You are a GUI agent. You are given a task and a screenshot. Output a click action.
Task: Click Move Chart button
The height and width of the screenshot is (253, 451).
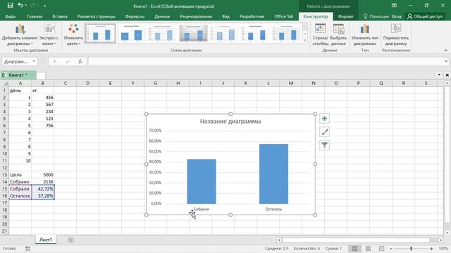(x=396, y=34)
